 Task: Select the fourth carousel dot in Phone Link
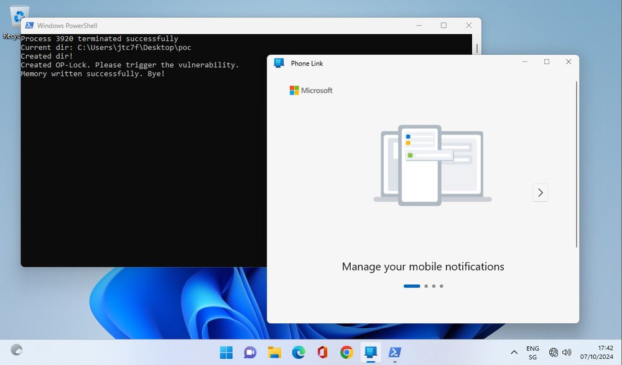(x=442, y=286)
